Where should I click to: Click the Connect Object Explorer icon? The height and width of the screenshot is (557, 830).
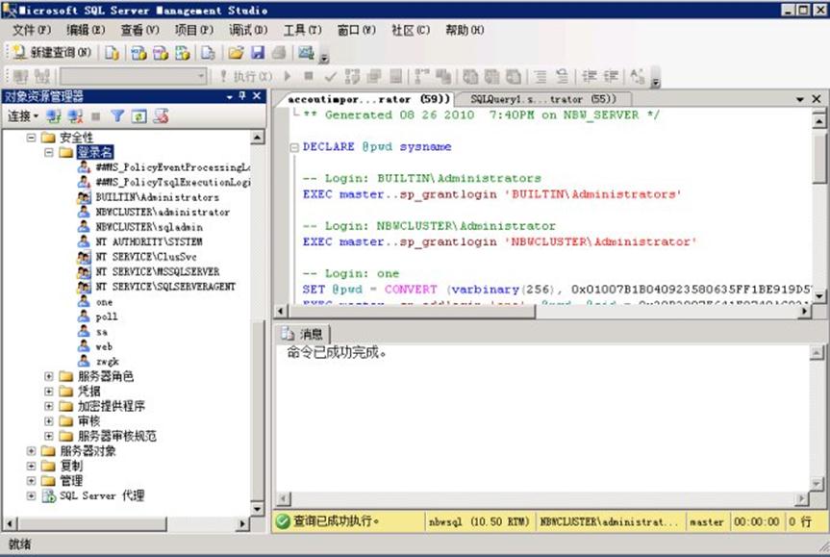tap(54, 116)
